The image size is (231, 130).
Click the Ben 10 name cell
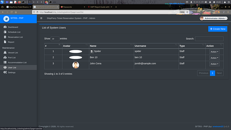pos(112,58)
